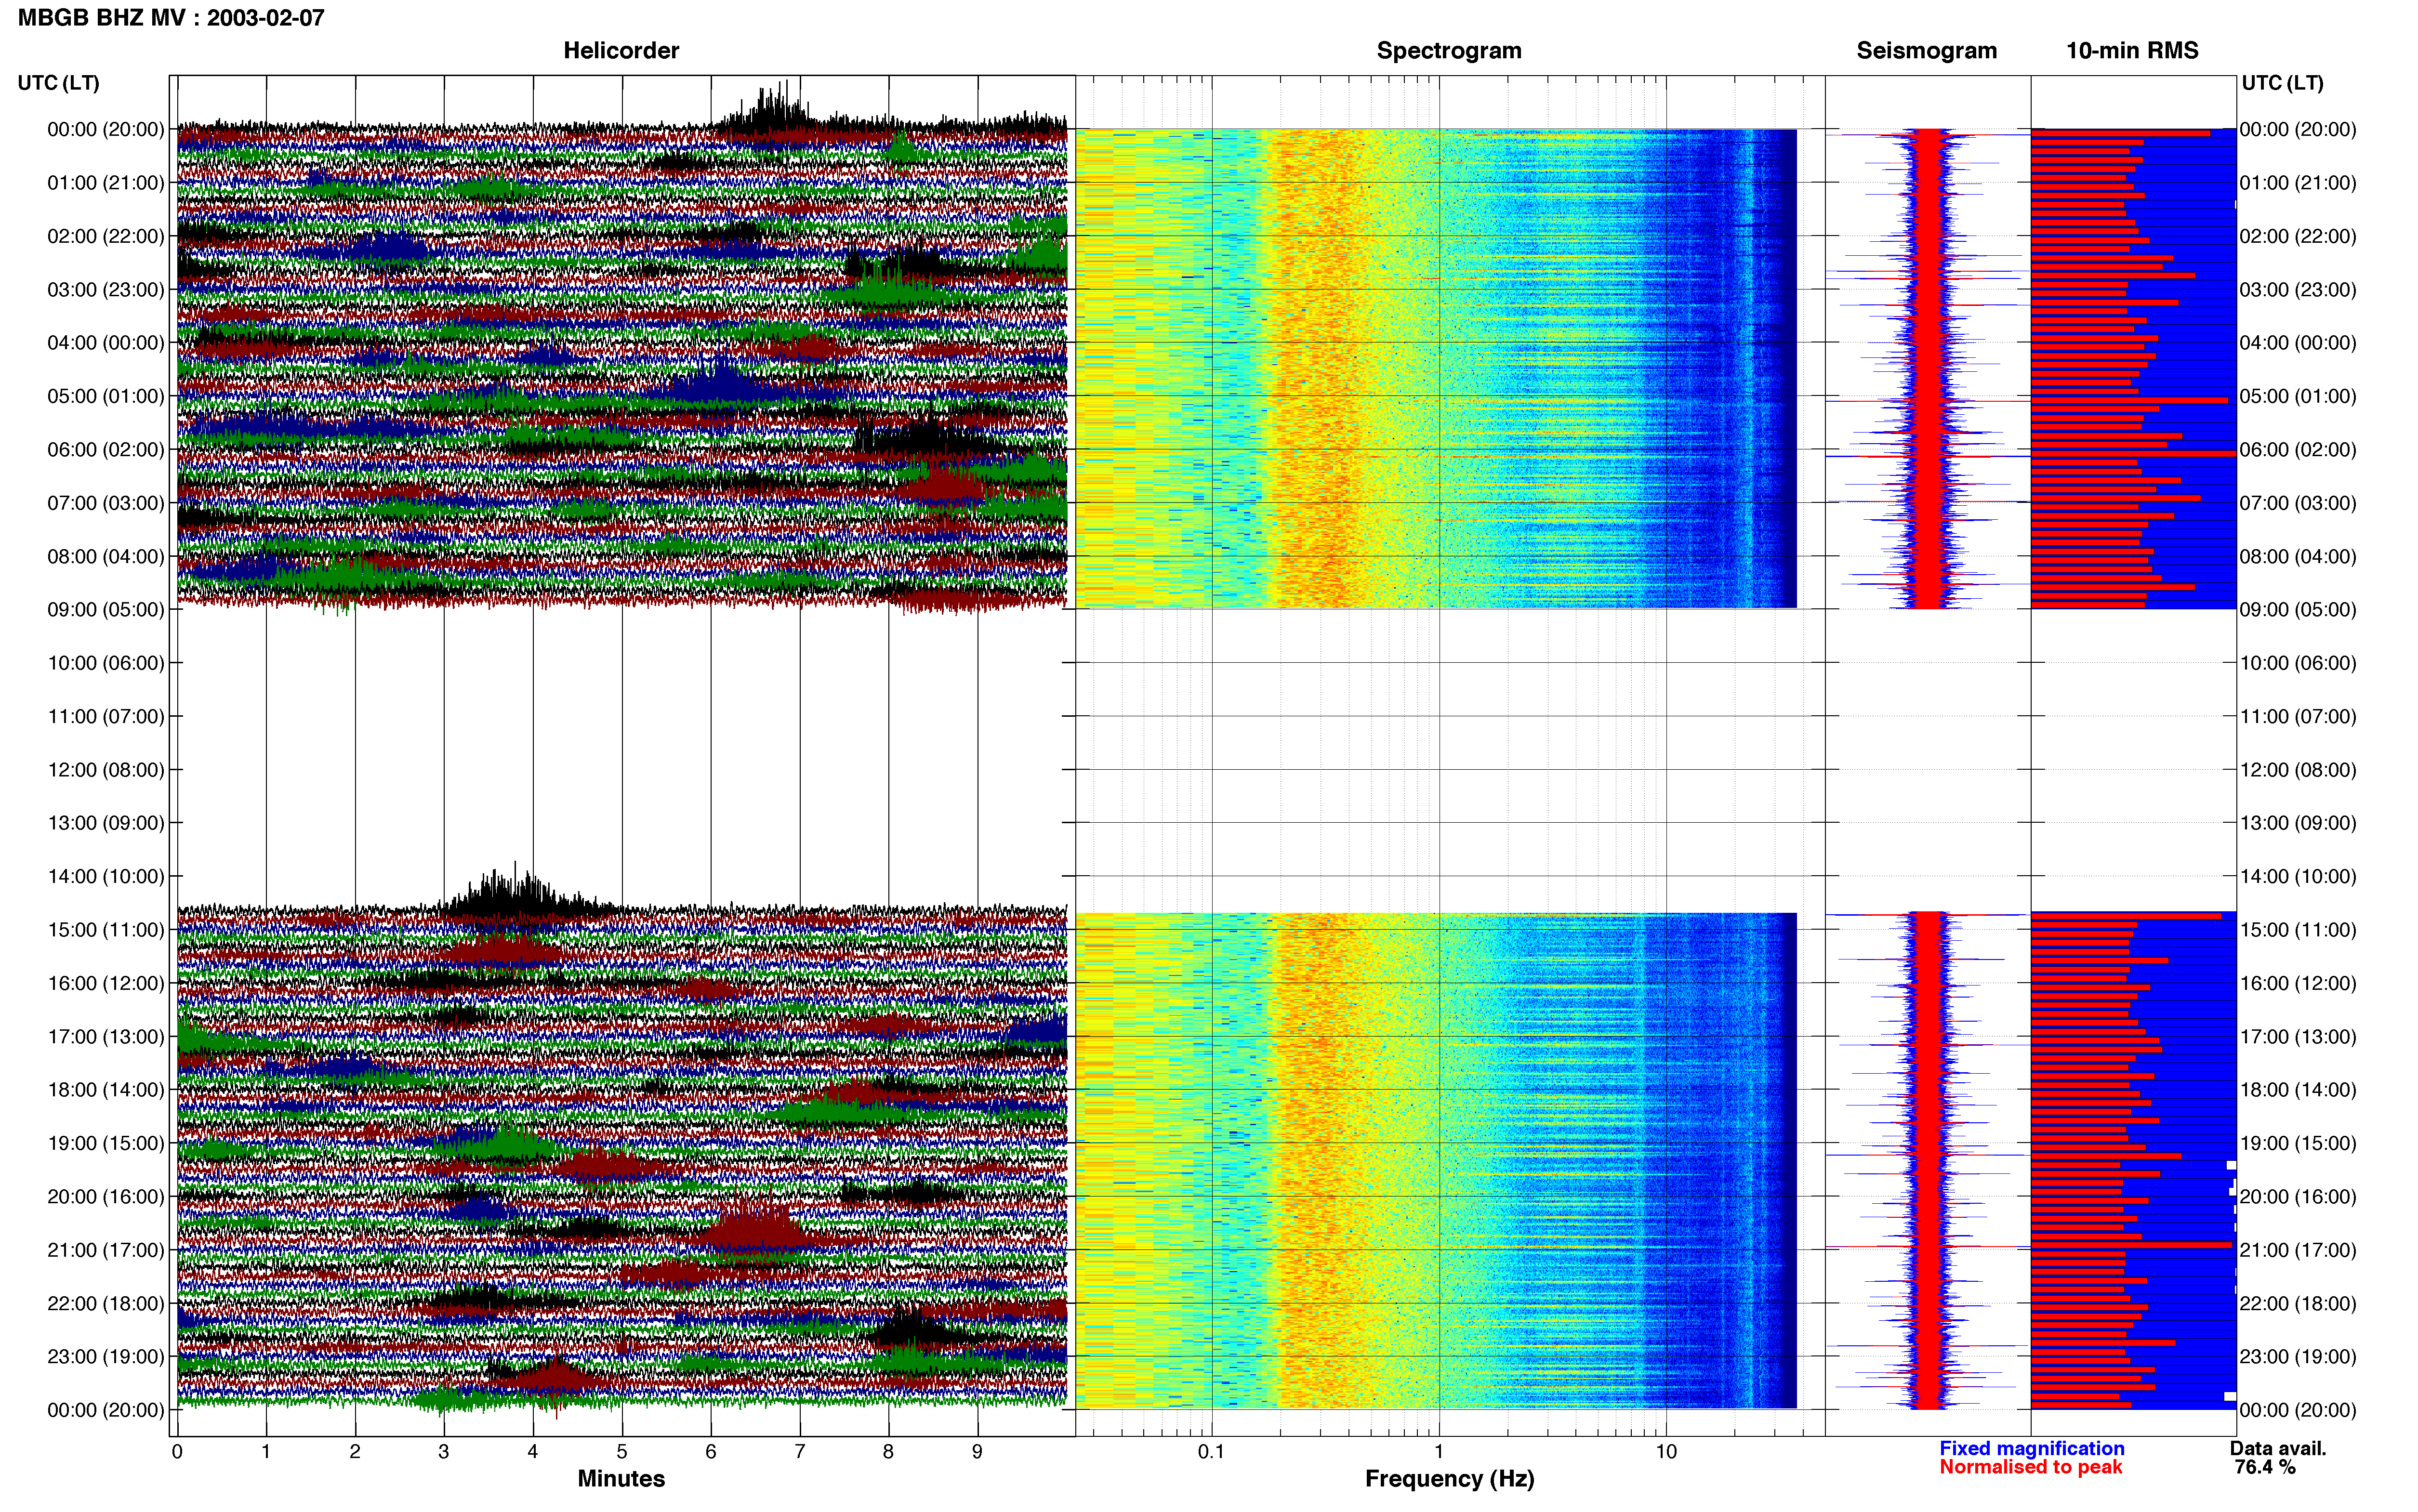Click the 'Seismogram' panel heading
Screen dimensions: 2418x1512
tap(1926, 50)
